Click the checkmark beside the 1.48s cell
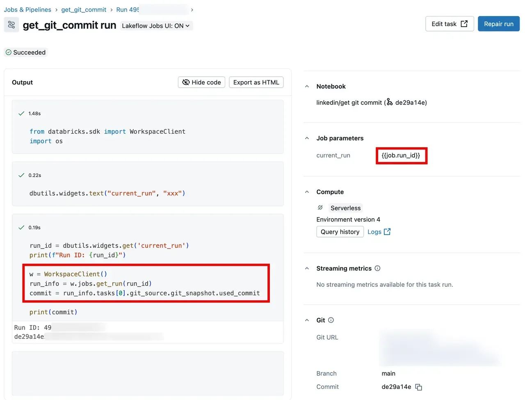 tap(21, 113)
